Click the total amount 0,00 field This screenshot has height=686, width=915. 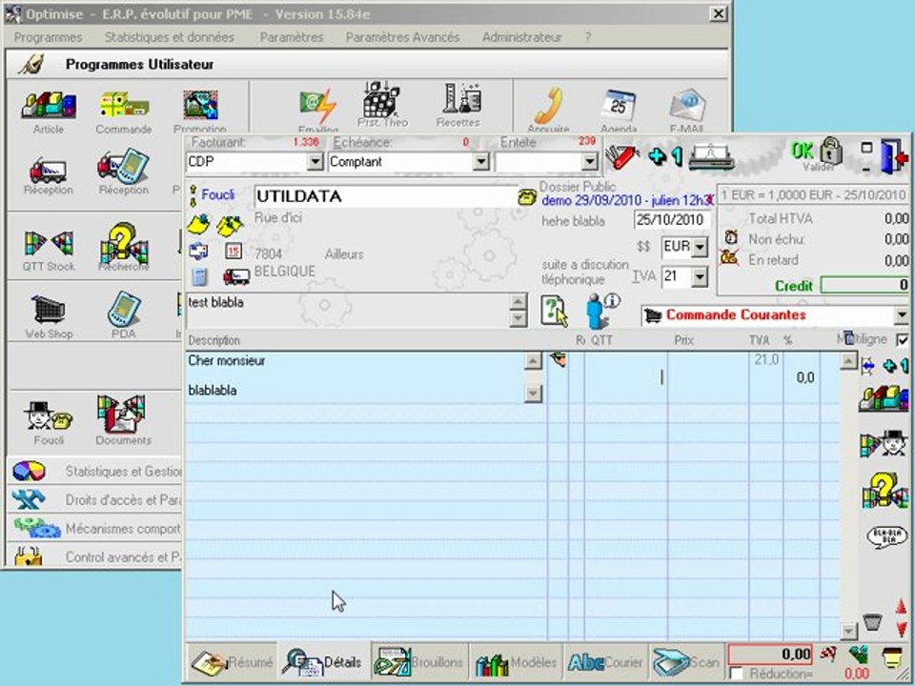(x=770, y=655)
